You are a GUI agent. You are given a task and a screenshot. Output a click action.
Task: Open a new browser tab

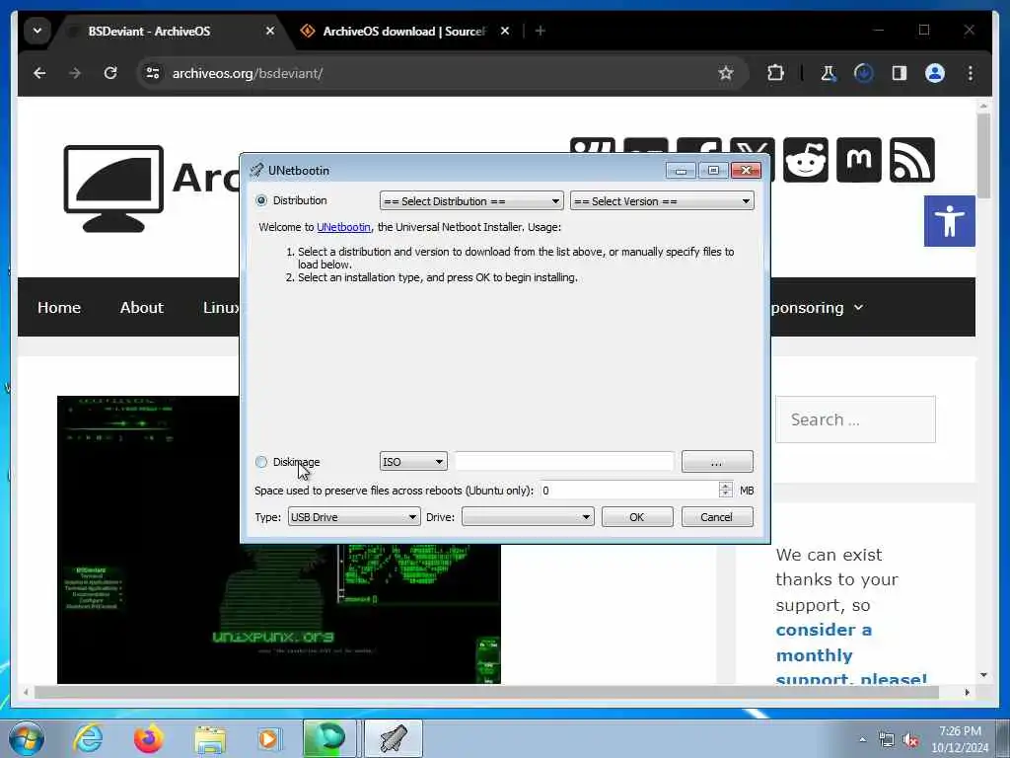pyautogui.click(x=541, y=31)
